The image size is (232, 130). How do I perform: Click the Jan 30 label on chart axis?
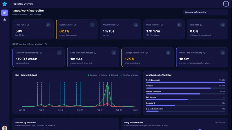(22, 110)
